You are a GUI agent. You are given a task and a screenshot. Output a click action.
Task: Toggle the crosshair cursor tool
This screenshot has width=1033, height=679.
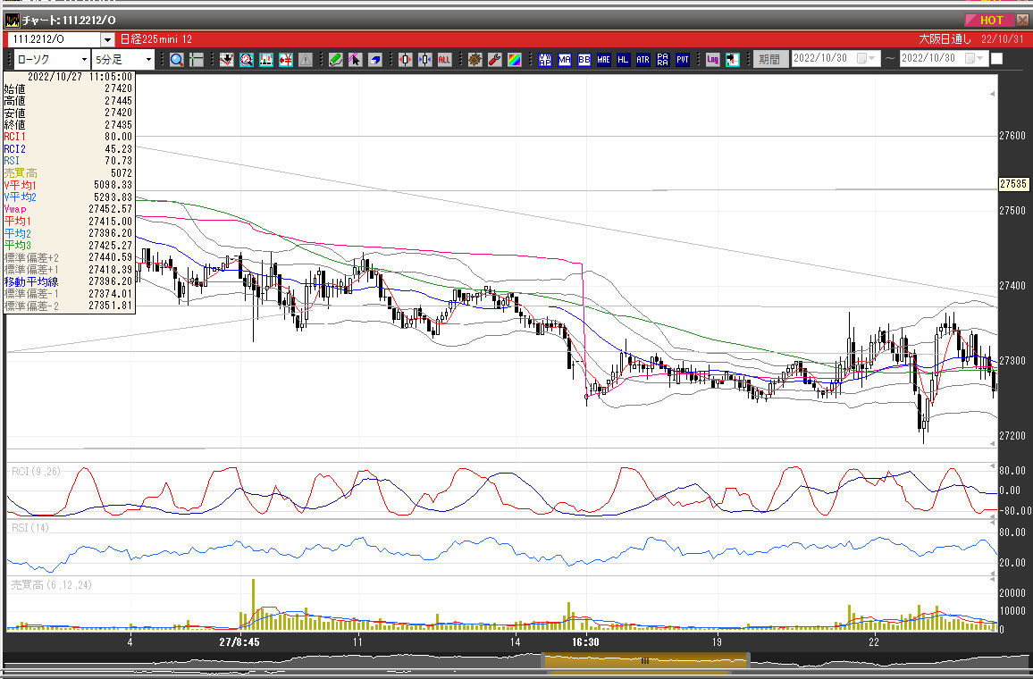tap(197, 59)
